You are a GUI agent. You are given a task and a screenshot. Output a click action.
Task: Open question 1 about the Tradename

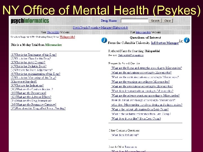point(34,55)
